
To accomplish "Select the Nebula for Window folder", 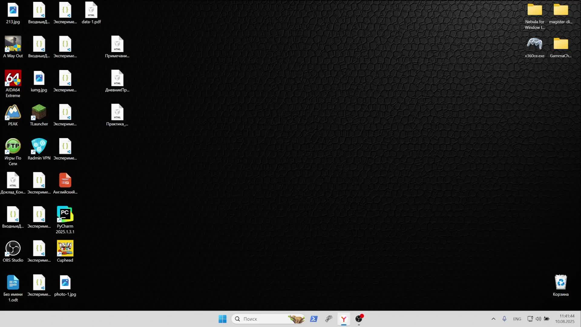I will pyautogui.click(x=534, y=11).
